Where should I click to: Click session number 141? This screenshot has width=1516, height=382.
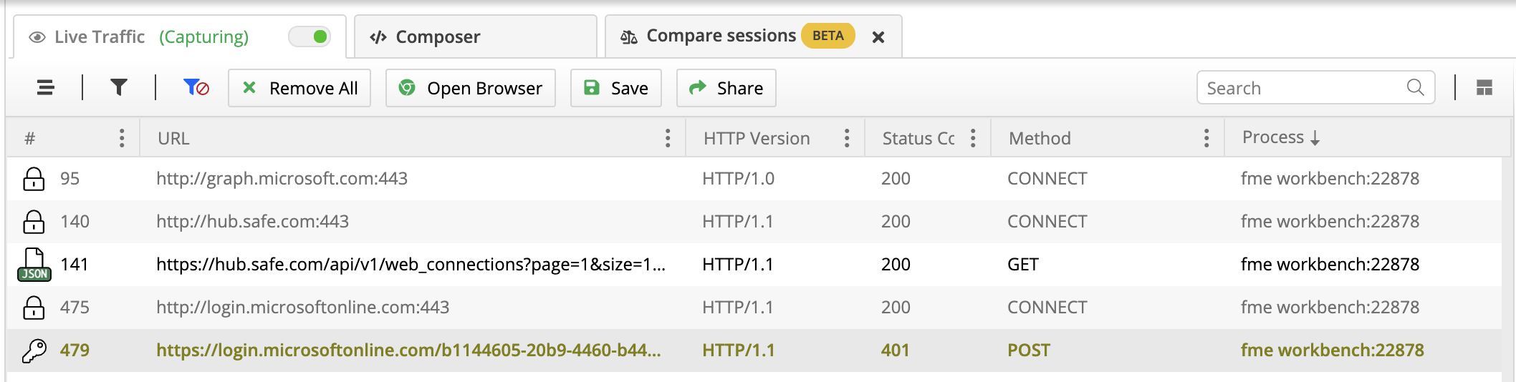click(x=75, y=264)
